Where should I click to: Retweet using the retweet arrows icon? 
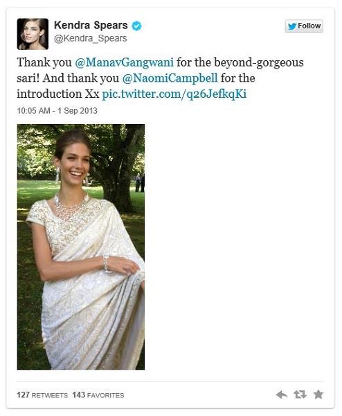click(300, 395)
